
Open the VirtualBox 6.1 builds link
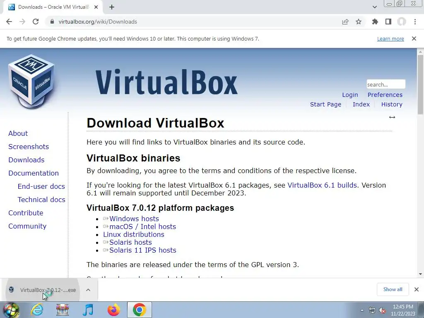point(322,185)
